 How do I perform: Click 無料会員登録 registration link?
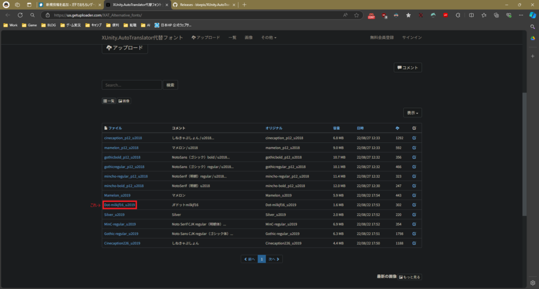(382, 37)
